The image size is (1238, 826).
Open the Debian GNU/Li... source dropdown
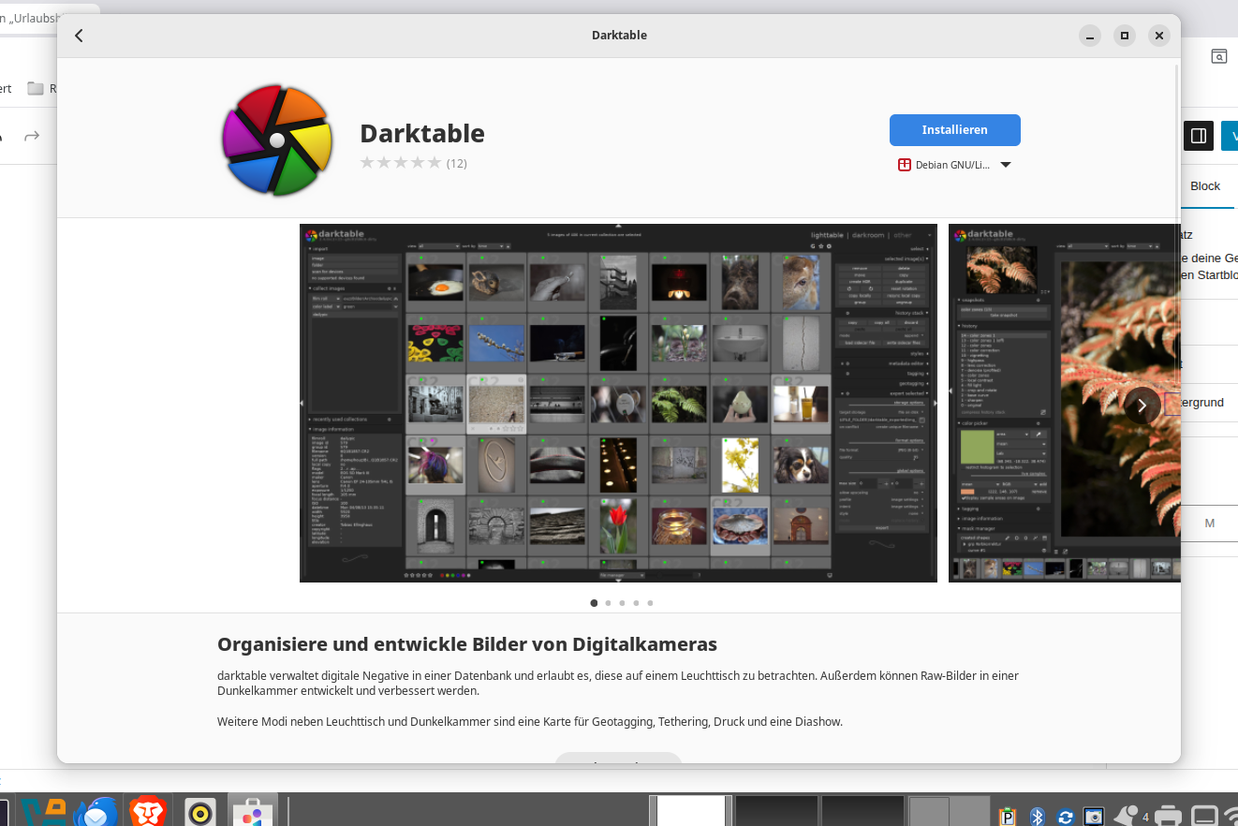coord(954,165)
